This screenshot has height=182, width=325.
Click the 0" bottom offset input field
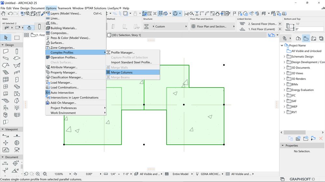(x=309, y=29)
